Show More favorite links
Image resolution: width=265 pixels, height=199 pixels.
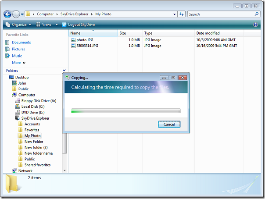click(x=18, y=63)
